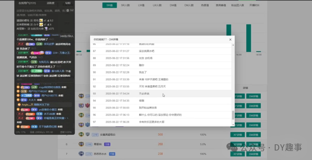Click the CPU 17% status indicator
Viewport: 312px width, 160px height.
pyautogui.click(x=21, y=132)
